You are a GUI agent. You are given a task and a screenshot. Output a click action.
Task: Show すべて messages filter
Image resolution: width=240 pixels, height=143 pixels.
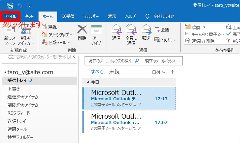coord(97,71)
